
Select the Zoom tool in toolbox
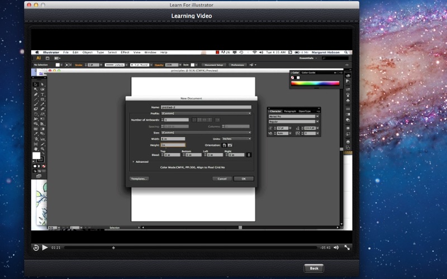pyautogui.click(x=42, y=149)
